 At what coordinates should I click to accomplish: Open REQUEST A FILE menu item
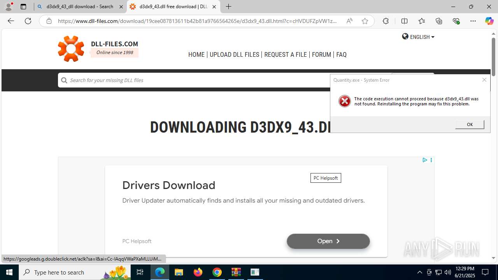[286, 54]
